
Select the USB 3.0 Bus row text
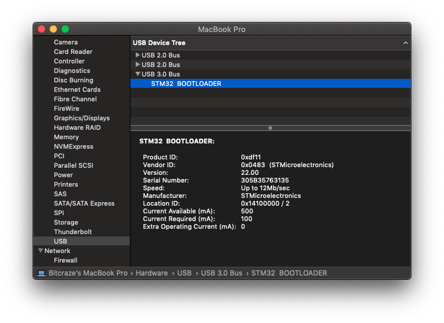[x=161, y=74]
